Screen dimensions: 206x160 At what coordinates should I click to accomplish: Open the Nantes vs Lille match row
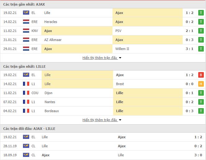103,102
